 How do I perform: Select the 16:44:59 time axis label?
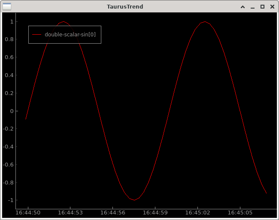pyautogui.click(x=155, y=213)
